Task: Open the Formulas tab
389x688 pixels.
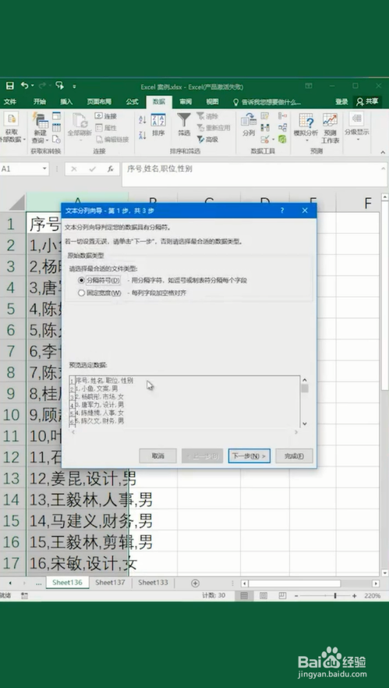Action: [132, 101]
